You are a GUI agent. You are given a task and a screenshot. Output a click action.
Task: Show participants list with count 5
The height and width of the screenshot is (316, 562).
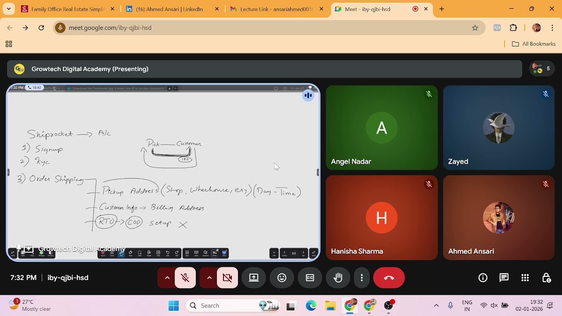click(x=541, y=69)
